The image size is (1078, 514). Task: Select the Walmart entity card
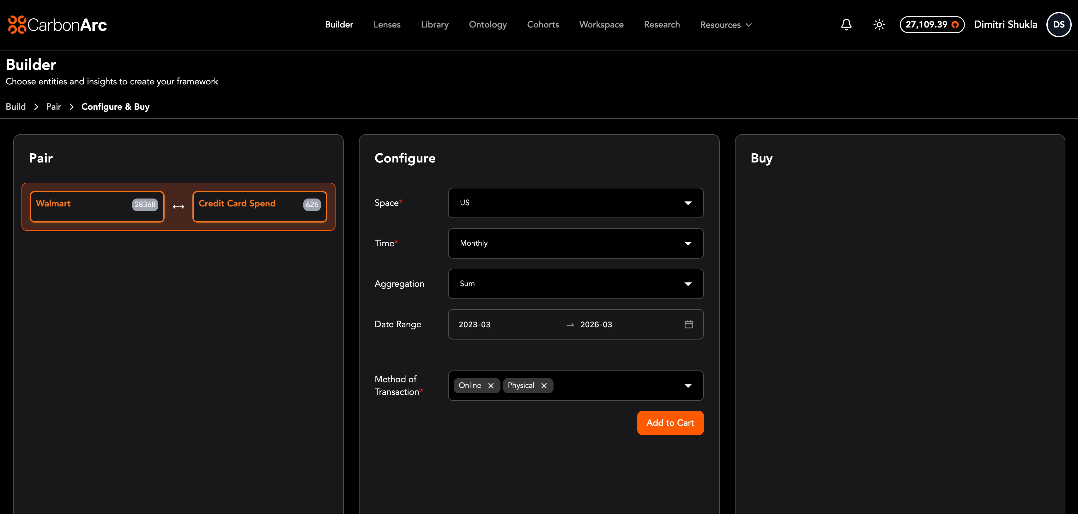[x=97, y=206]
